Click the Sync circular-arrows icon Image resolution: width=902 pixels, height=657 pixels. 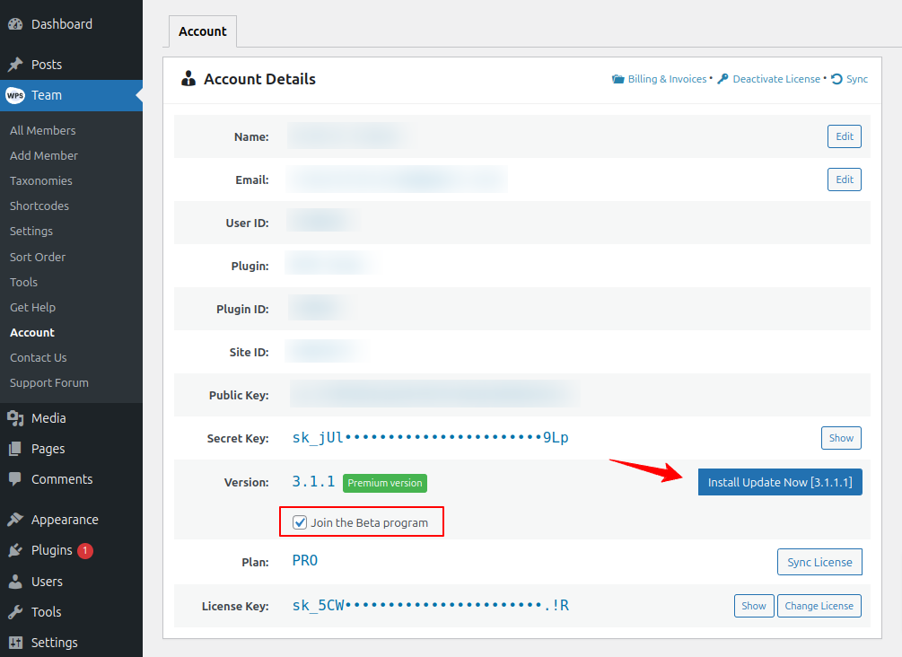click(x=836, y=79)
